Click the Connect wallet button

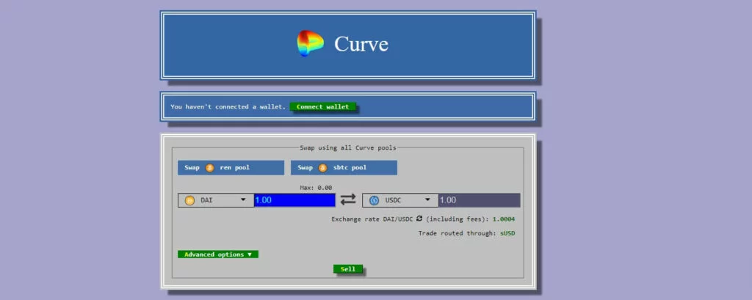(x=323, y=106)
